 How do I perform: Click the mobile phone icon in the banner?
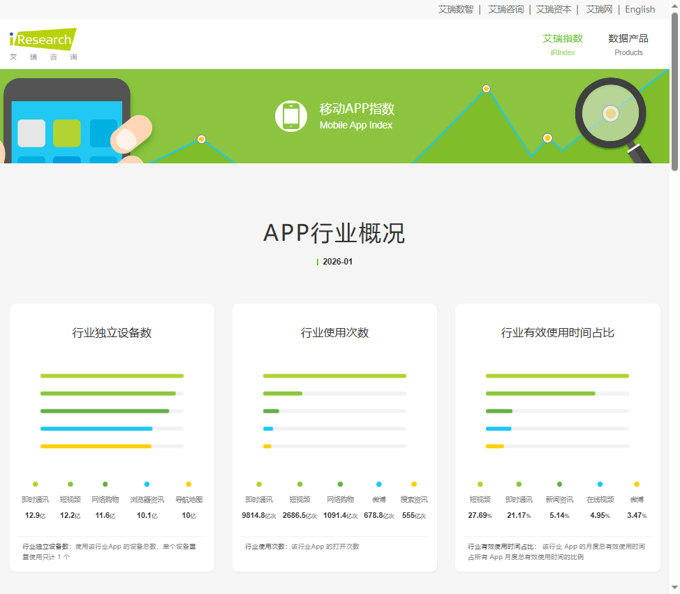click(x=290, y=116)
